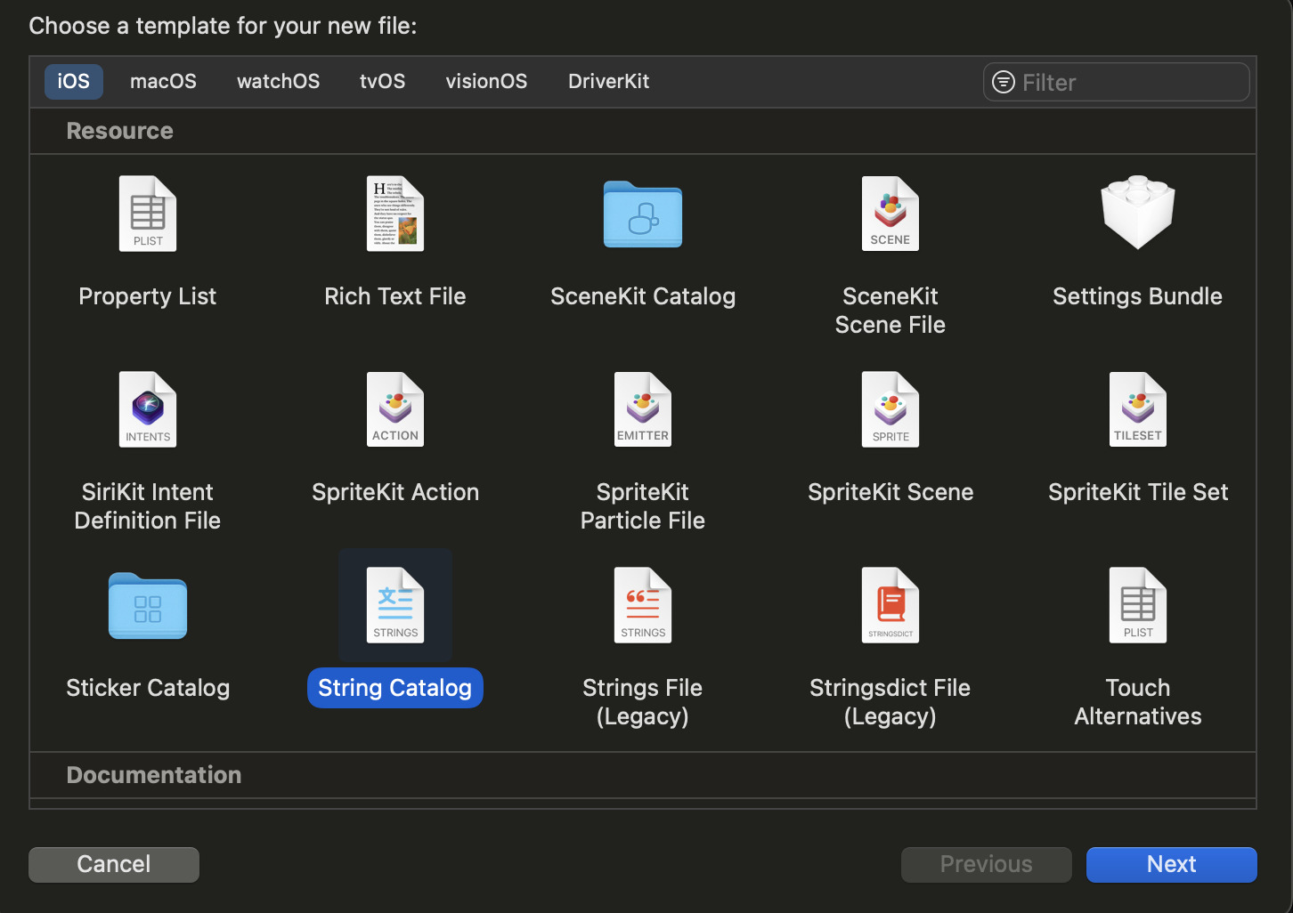Open the watchOS platform tab
Viewport: 1293px width, 913px height.
click(279, 82)
